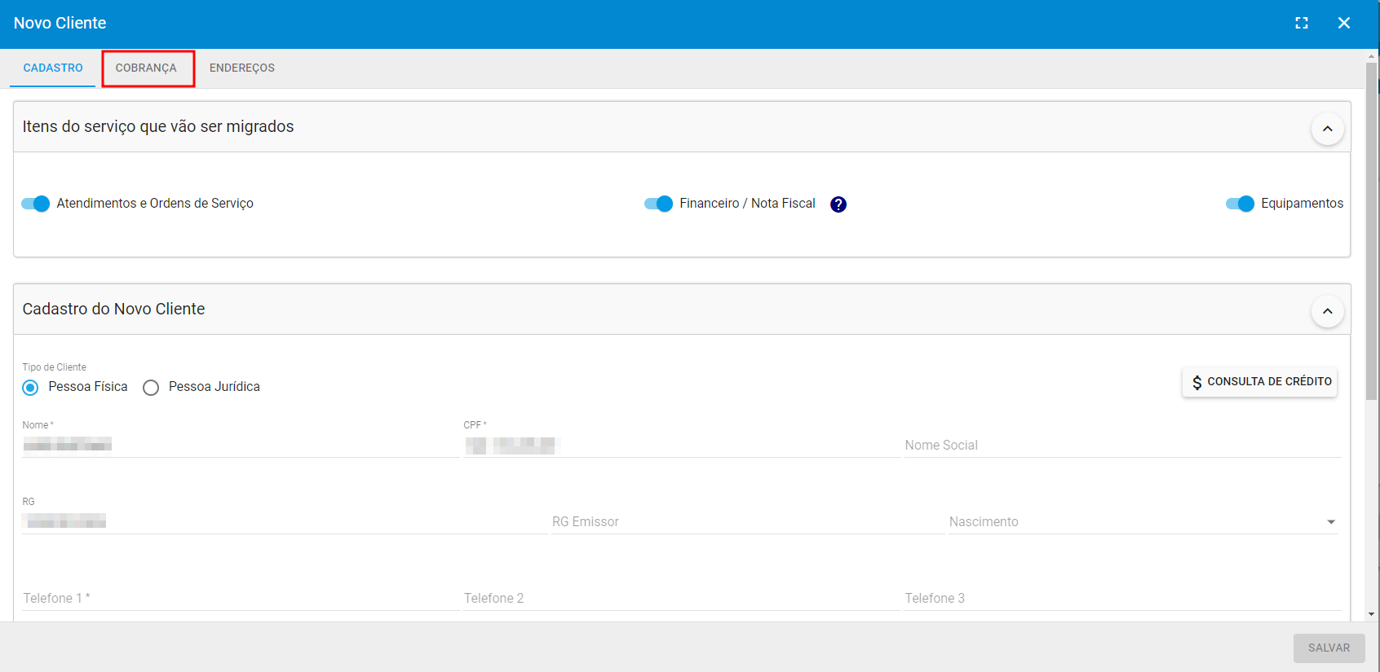Select the RG input field
Viewport: 1380px width, 672px height.
coord(285,521)
